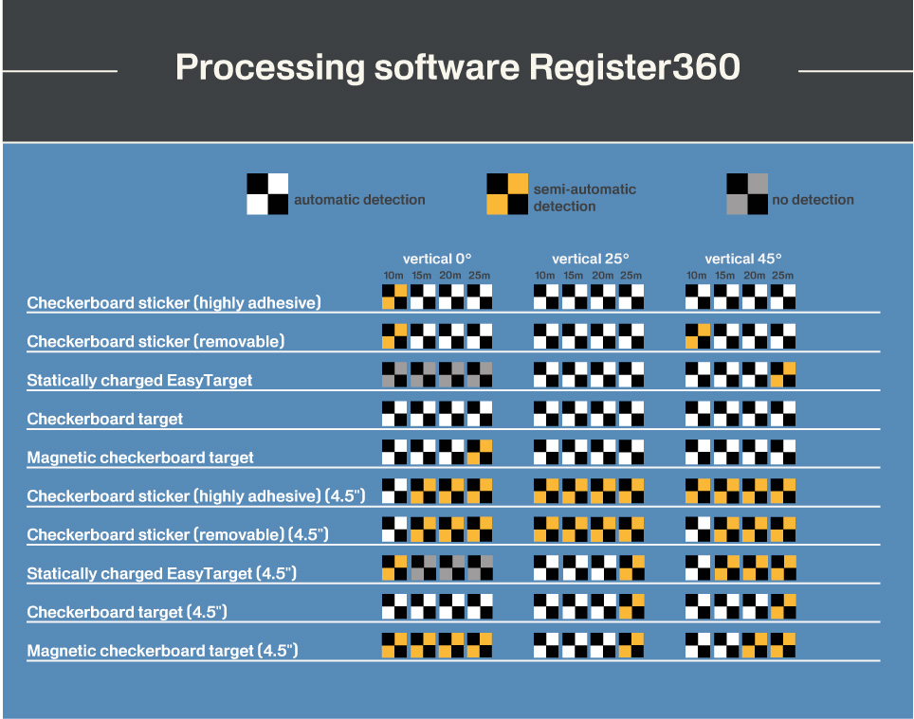Screen dimensions: 914x719
Task: Click the 'vertical 45°' column heading
Action: point(743,259)
